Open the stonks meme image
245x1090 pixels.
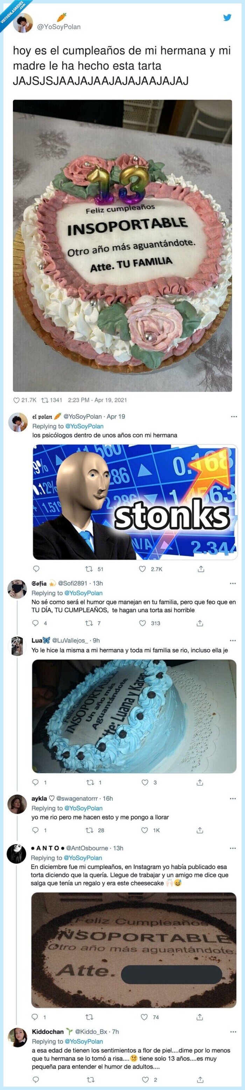pos(135,502)
